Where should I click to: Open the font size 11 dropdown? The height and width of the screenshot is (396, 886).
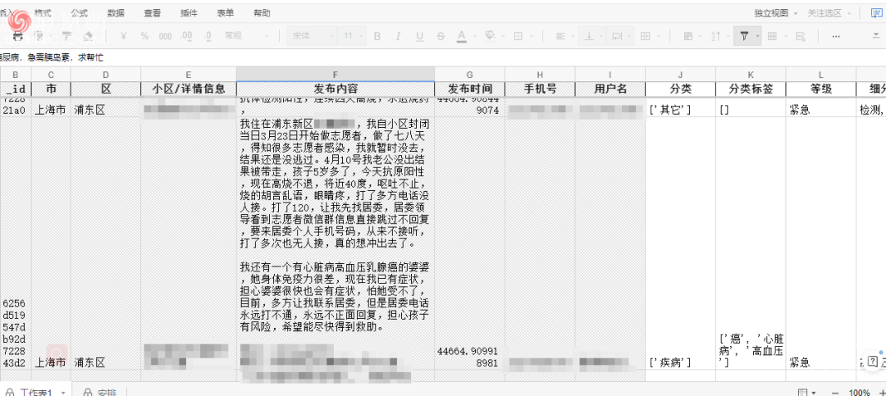[x=351, y=36]
